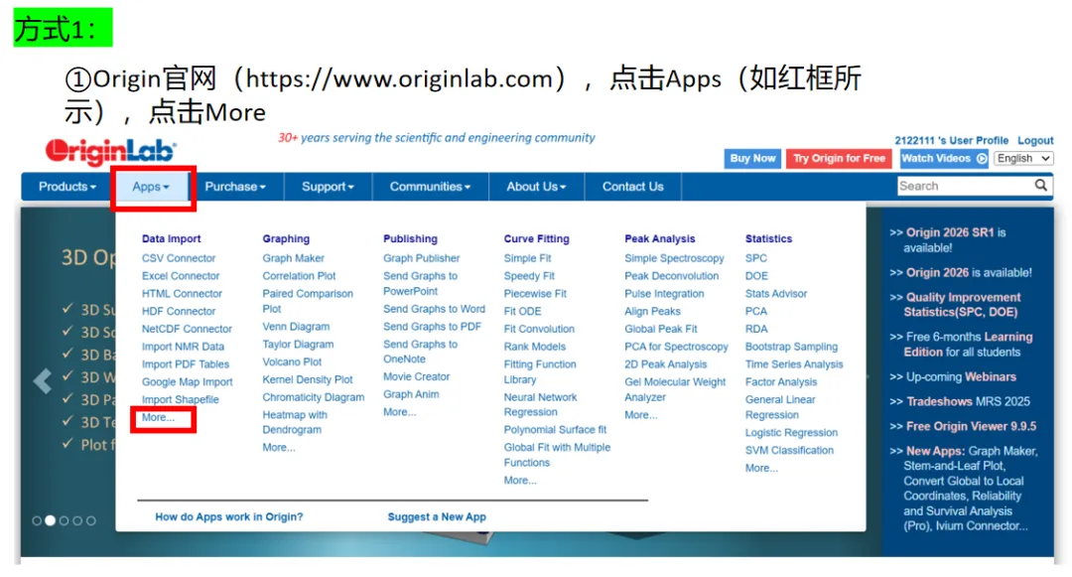Open the Fit ODE app

point(522,311)
